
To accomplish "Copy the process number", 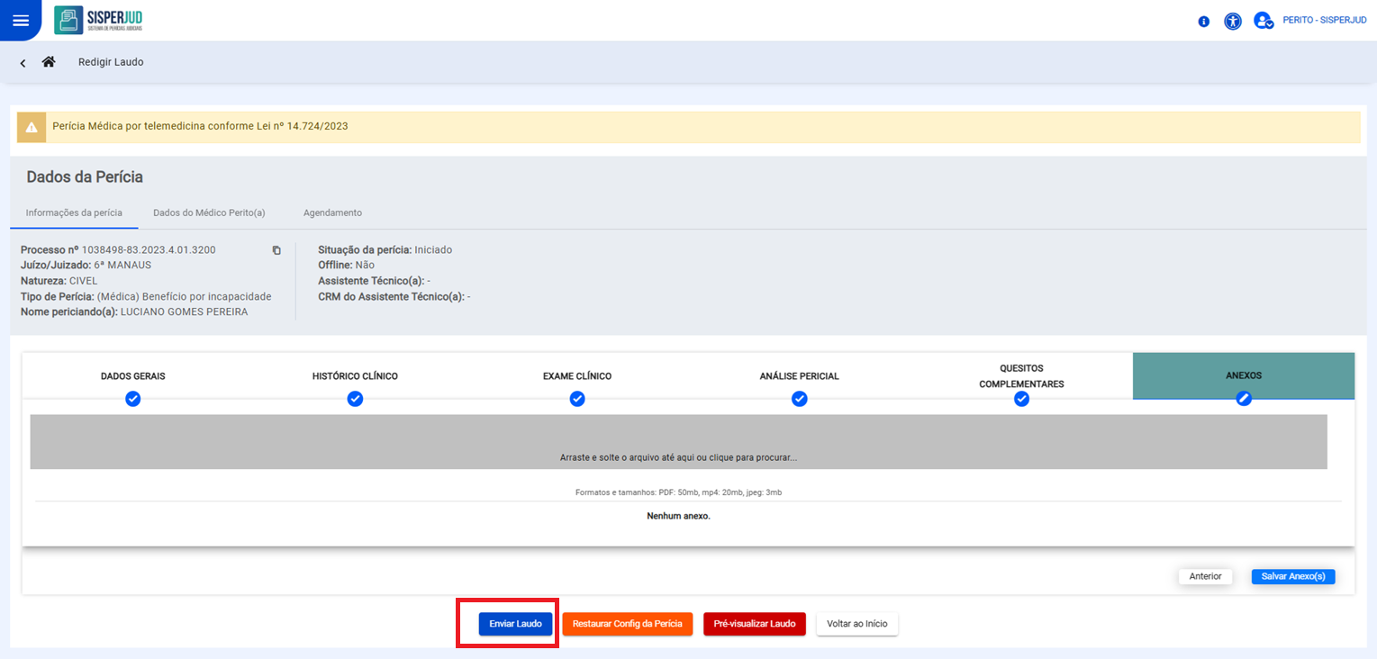I will click(276, 250).
